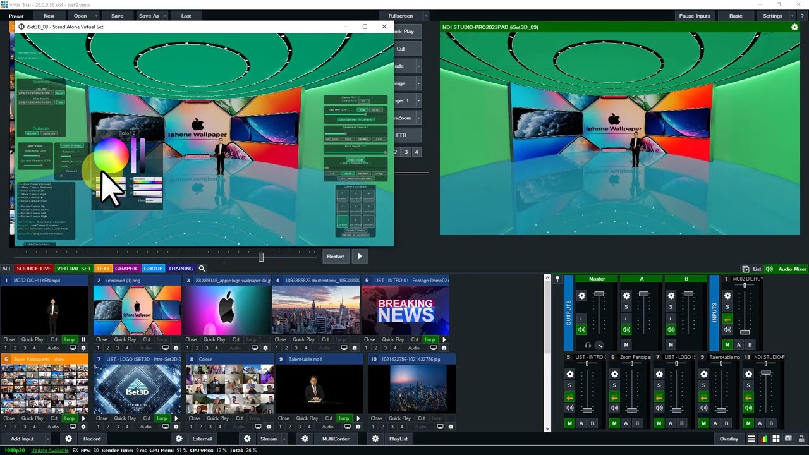The height and width of the screenshot is (455, 809).
Task: Switch input view using the grid icon
Action: click(x=776, y=439)
